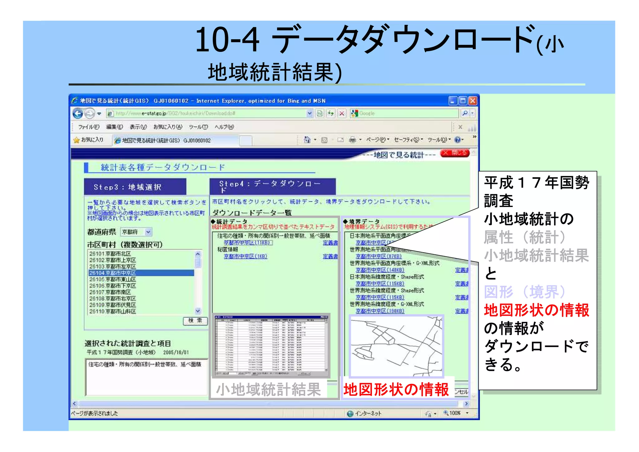
Task: Open the 表示(V) menu
Action: point(138,127)
